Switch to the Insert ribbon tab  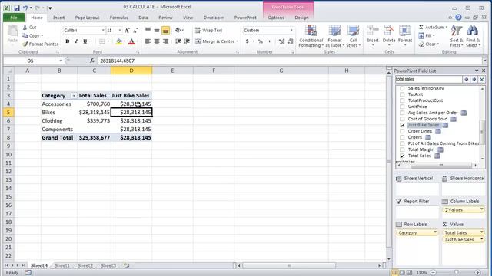coord(58,18)
